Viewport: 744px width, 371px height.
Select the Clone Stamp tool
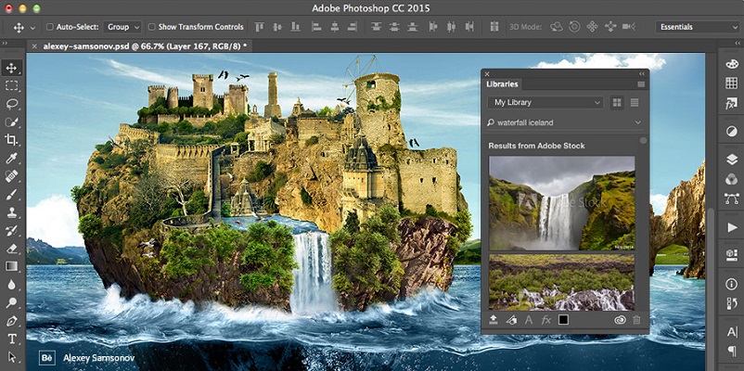[11, 212]
